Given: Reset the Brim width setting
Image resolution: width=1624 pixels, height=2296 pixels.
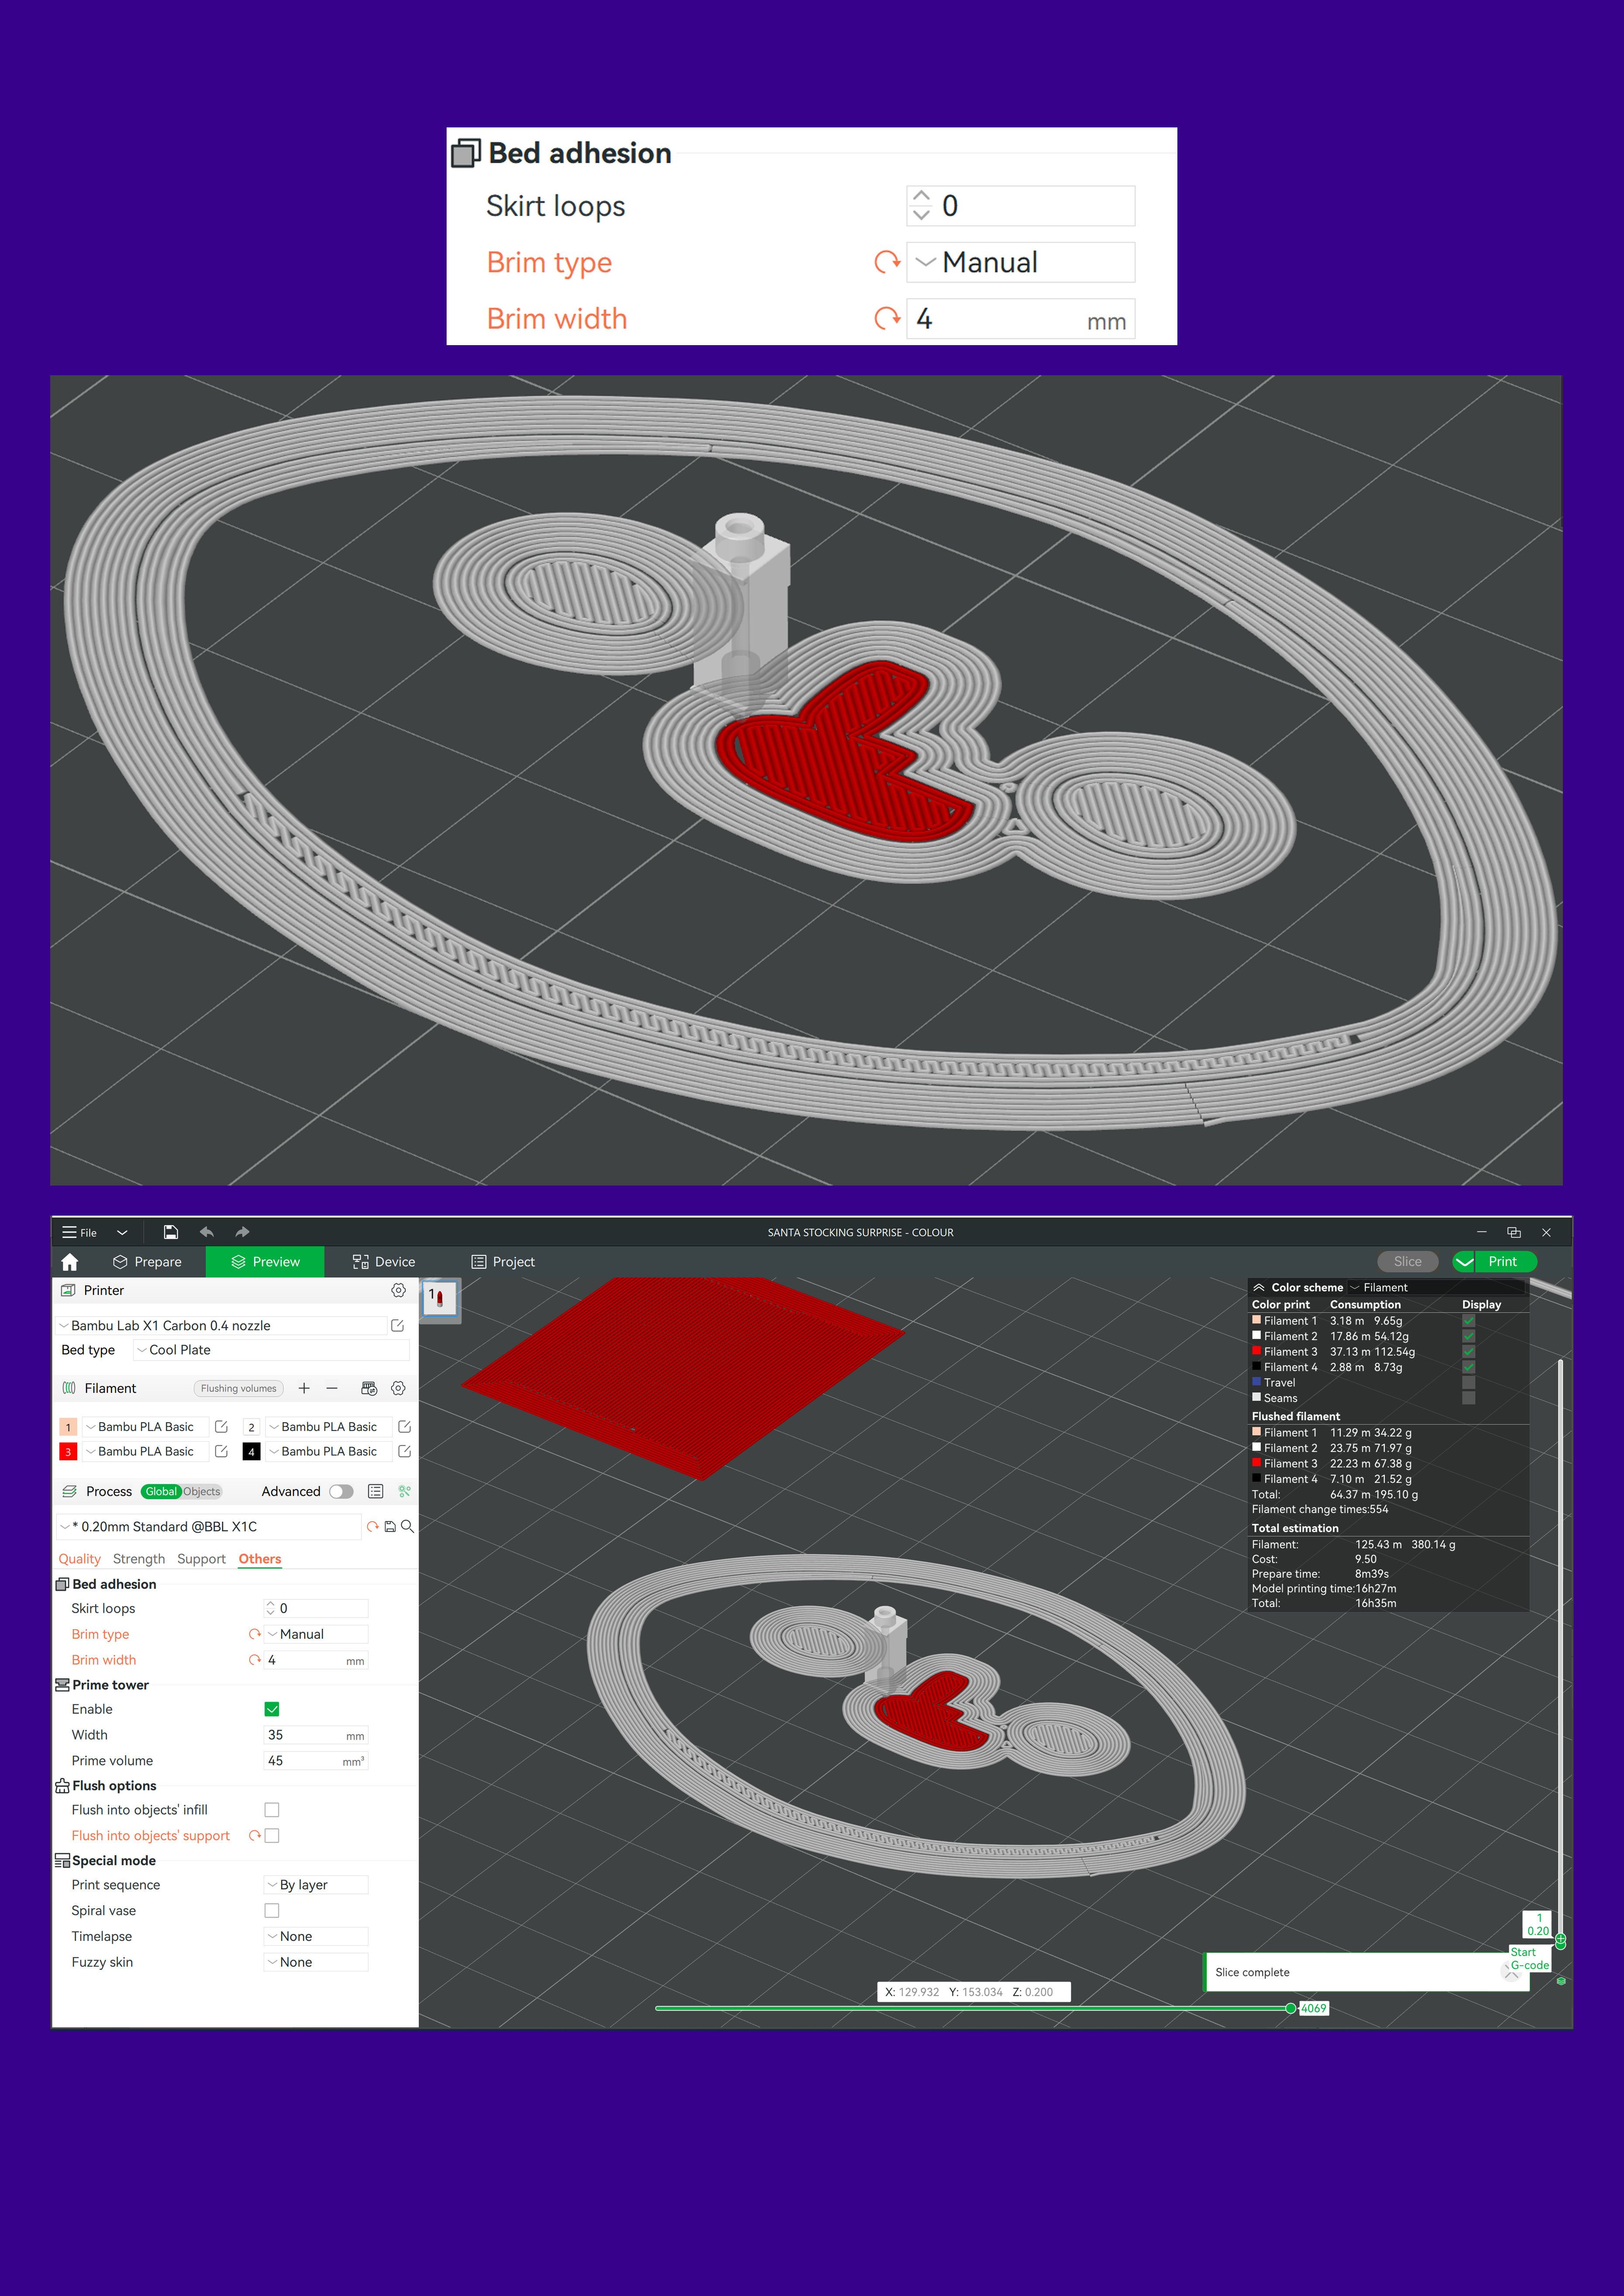Looking at the screenshot, I should point(254,1660).
